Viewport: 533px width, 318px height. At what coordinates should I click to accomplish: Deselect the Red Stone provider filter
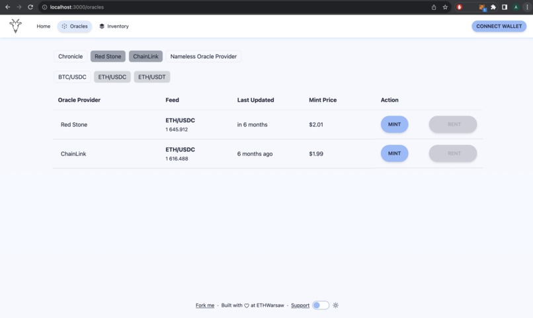click(x=108, y=56)
